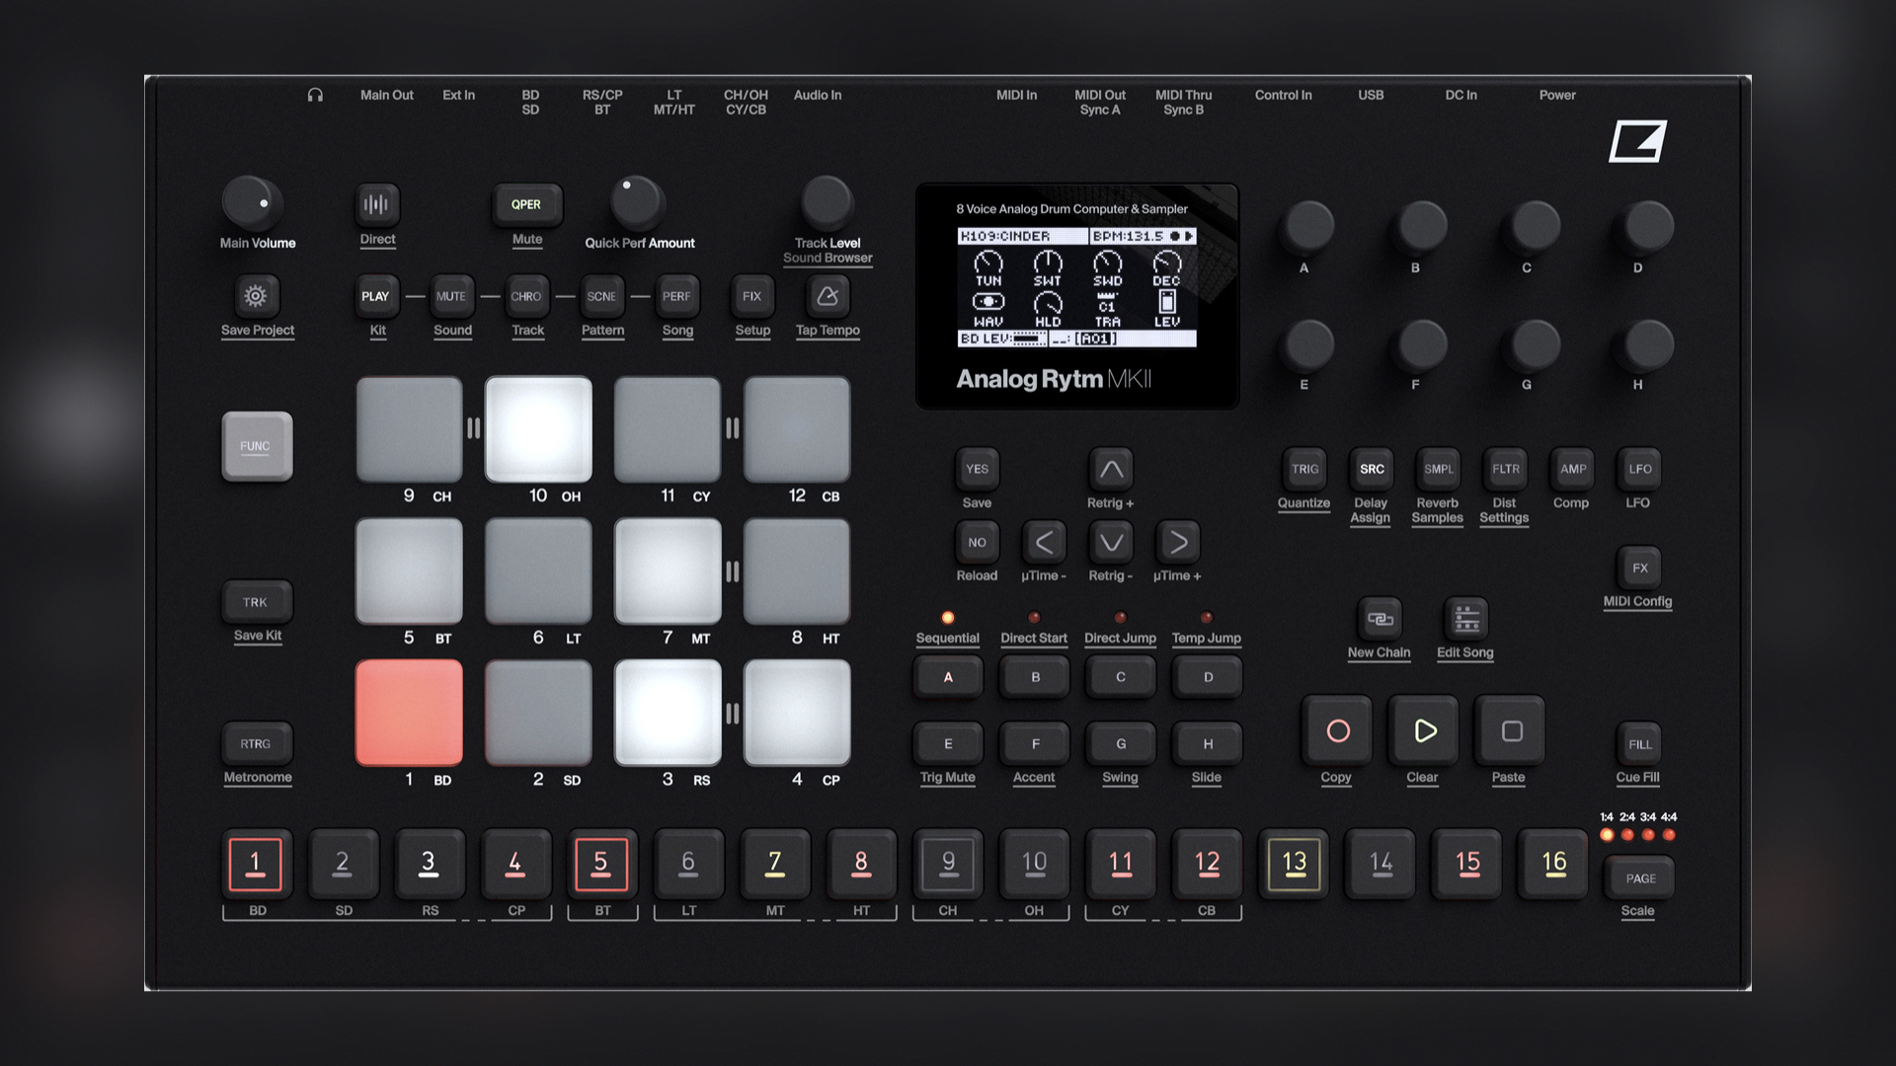Click the New Chain button

point(1380,619)
